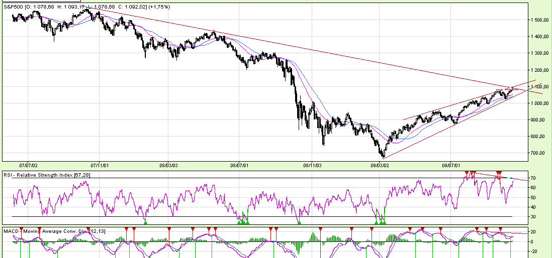Click the rightmost red MACD triangle marker
The width and height of the screenshot is (552, 258).
coord(500,229)
